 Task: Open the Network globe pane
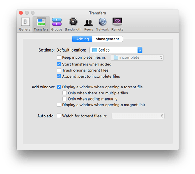[x=102, y=24]
